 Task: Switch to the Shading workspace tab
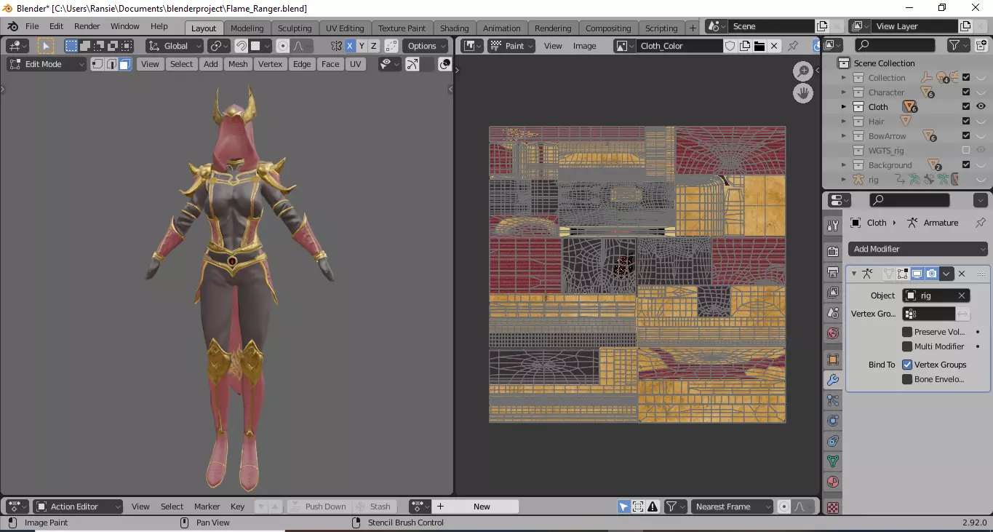tap(454, 28)
